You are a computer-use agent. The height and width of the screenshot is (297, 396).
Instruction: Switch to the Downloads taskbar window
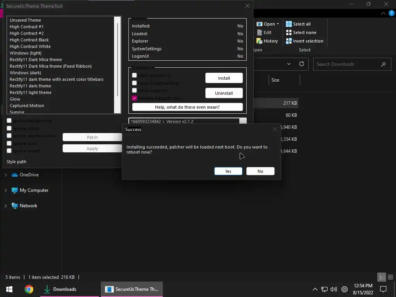pos(70,289)
